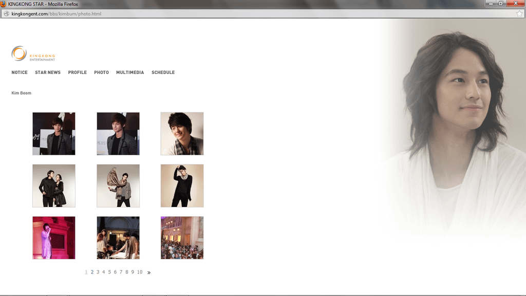Go to photo page 3
The image size is (526, 296).
pos(98,272)
